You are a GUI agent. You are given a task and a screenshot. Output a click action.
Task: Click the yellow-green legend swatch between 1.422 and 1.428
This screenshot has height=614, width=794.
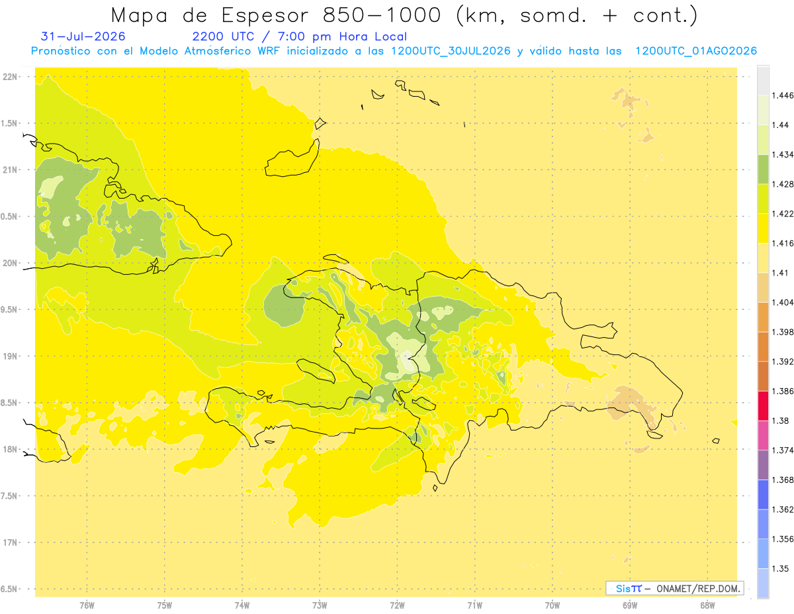click(x=763, y=199)
